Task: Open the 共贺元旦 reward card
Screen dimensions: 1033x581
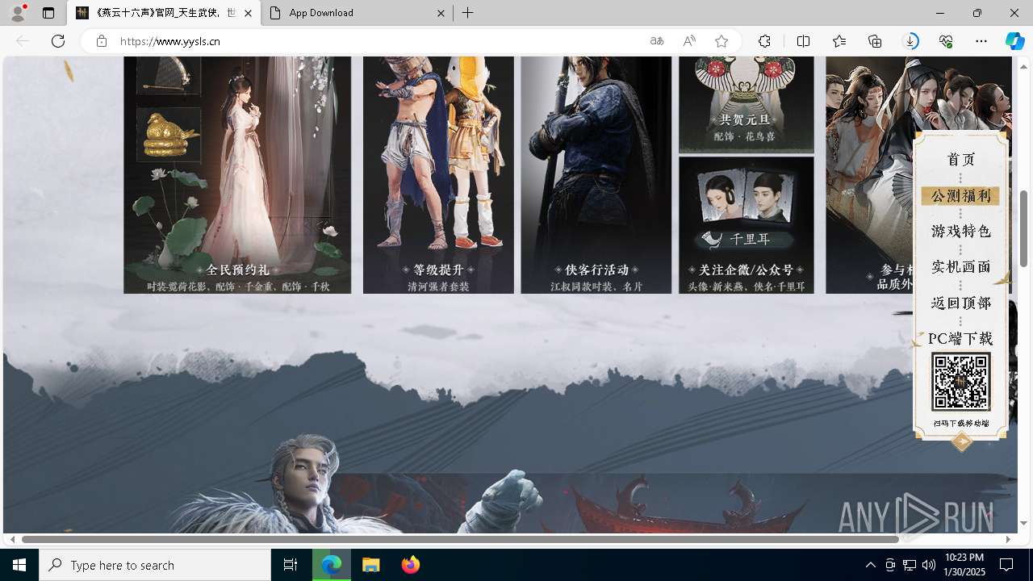Action: (x=747, y=105)
